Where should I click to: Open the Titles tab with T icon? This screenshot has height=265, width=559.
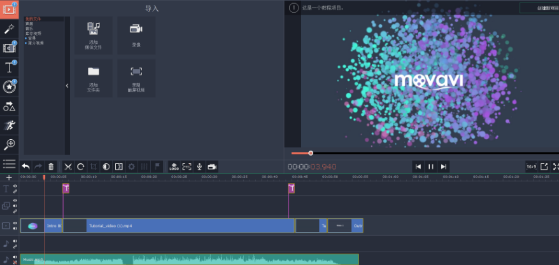10,67
